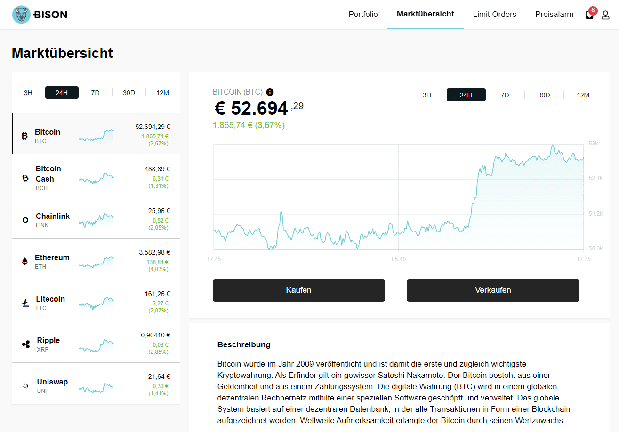Set coin list period to 7D
Image resolution: width=619 pixels, height=432 pixels.
point(95,93)
